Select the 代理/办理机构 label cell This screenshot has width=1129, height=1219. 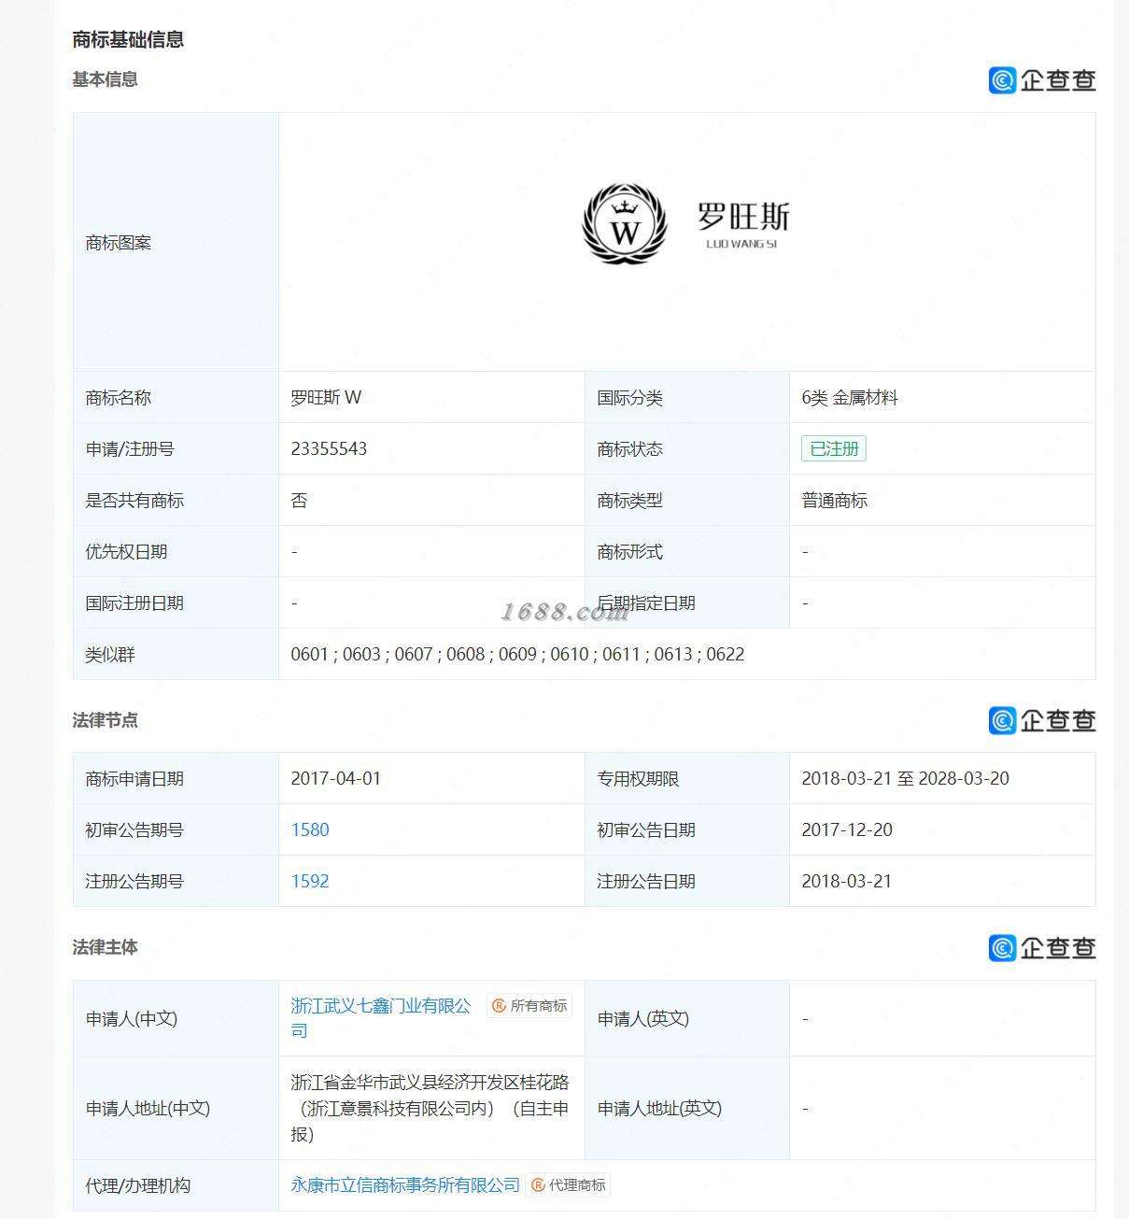(x=176, y=1185)
